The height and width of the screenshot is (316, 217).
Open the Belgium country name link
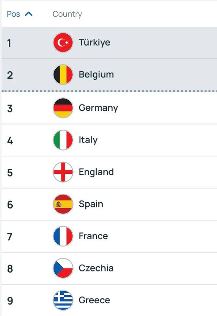pos(96,75)
